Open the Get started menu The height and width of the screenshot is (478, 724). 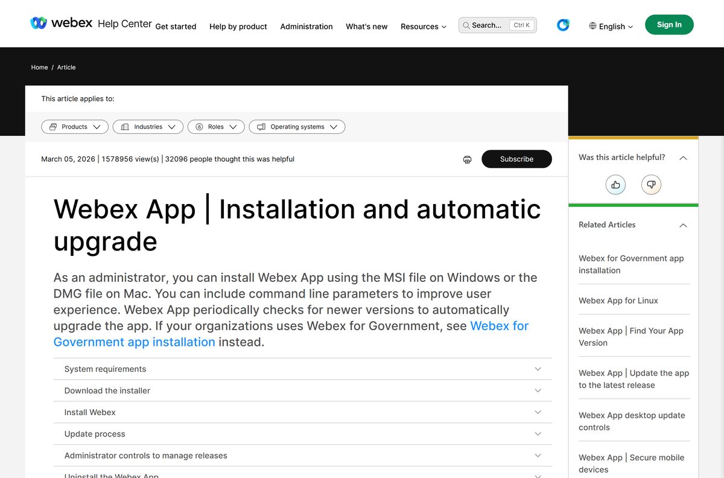point(176,27)
